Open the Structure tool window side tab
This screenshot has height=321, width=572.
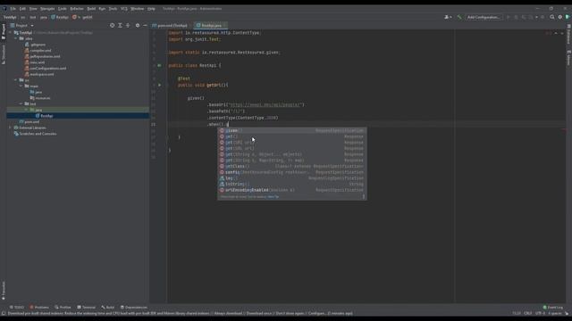pyautogui.click(x=4, y=54)
